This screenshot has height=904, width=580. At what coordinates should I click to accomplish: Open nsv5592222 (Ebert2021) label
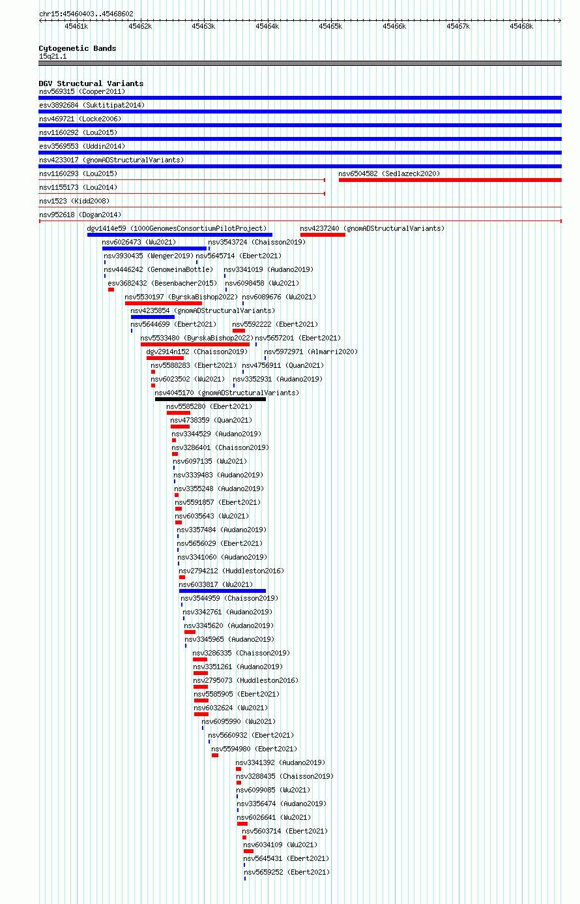click(x=276, y=325)
